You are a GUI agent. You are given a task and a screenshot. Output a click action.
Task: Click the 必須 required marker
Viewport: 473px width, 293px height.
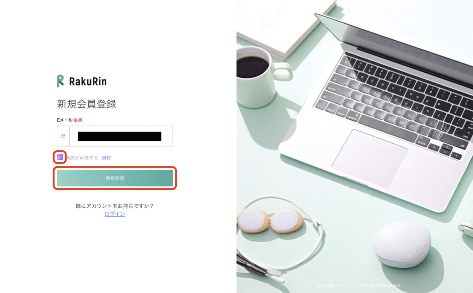tap(78, 120)
